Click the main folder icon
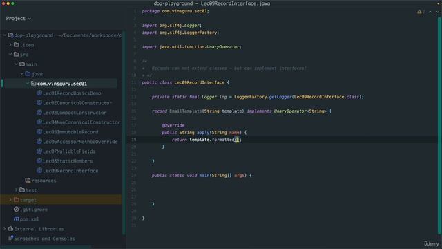The width and height of the screenshot is (442, 249). point(22,64)
